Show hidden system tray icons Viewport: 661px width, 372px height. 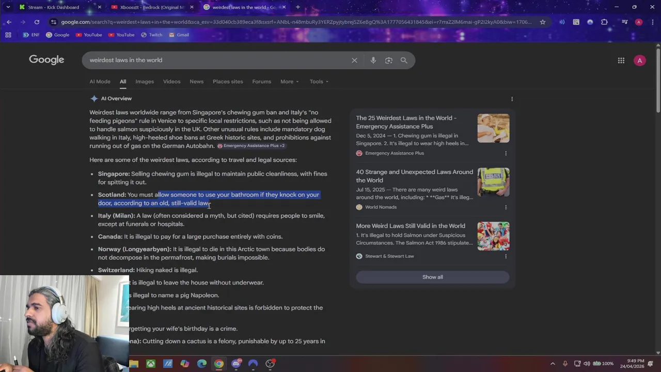point(553,364)
